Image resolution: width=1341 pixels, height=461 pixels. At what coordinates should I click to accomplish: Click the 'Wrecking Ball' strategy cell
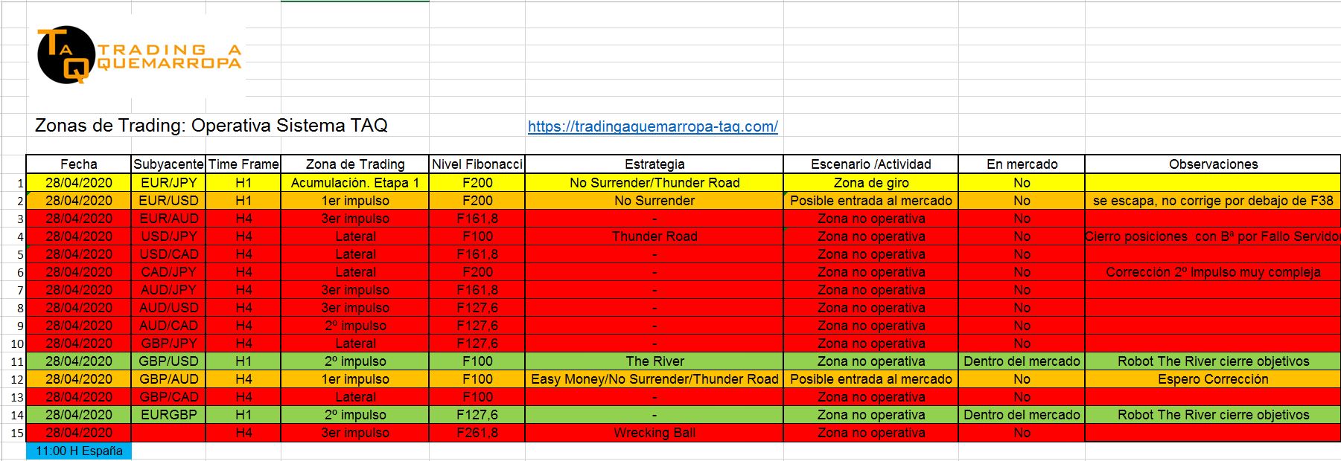click(x=654, y=433)
